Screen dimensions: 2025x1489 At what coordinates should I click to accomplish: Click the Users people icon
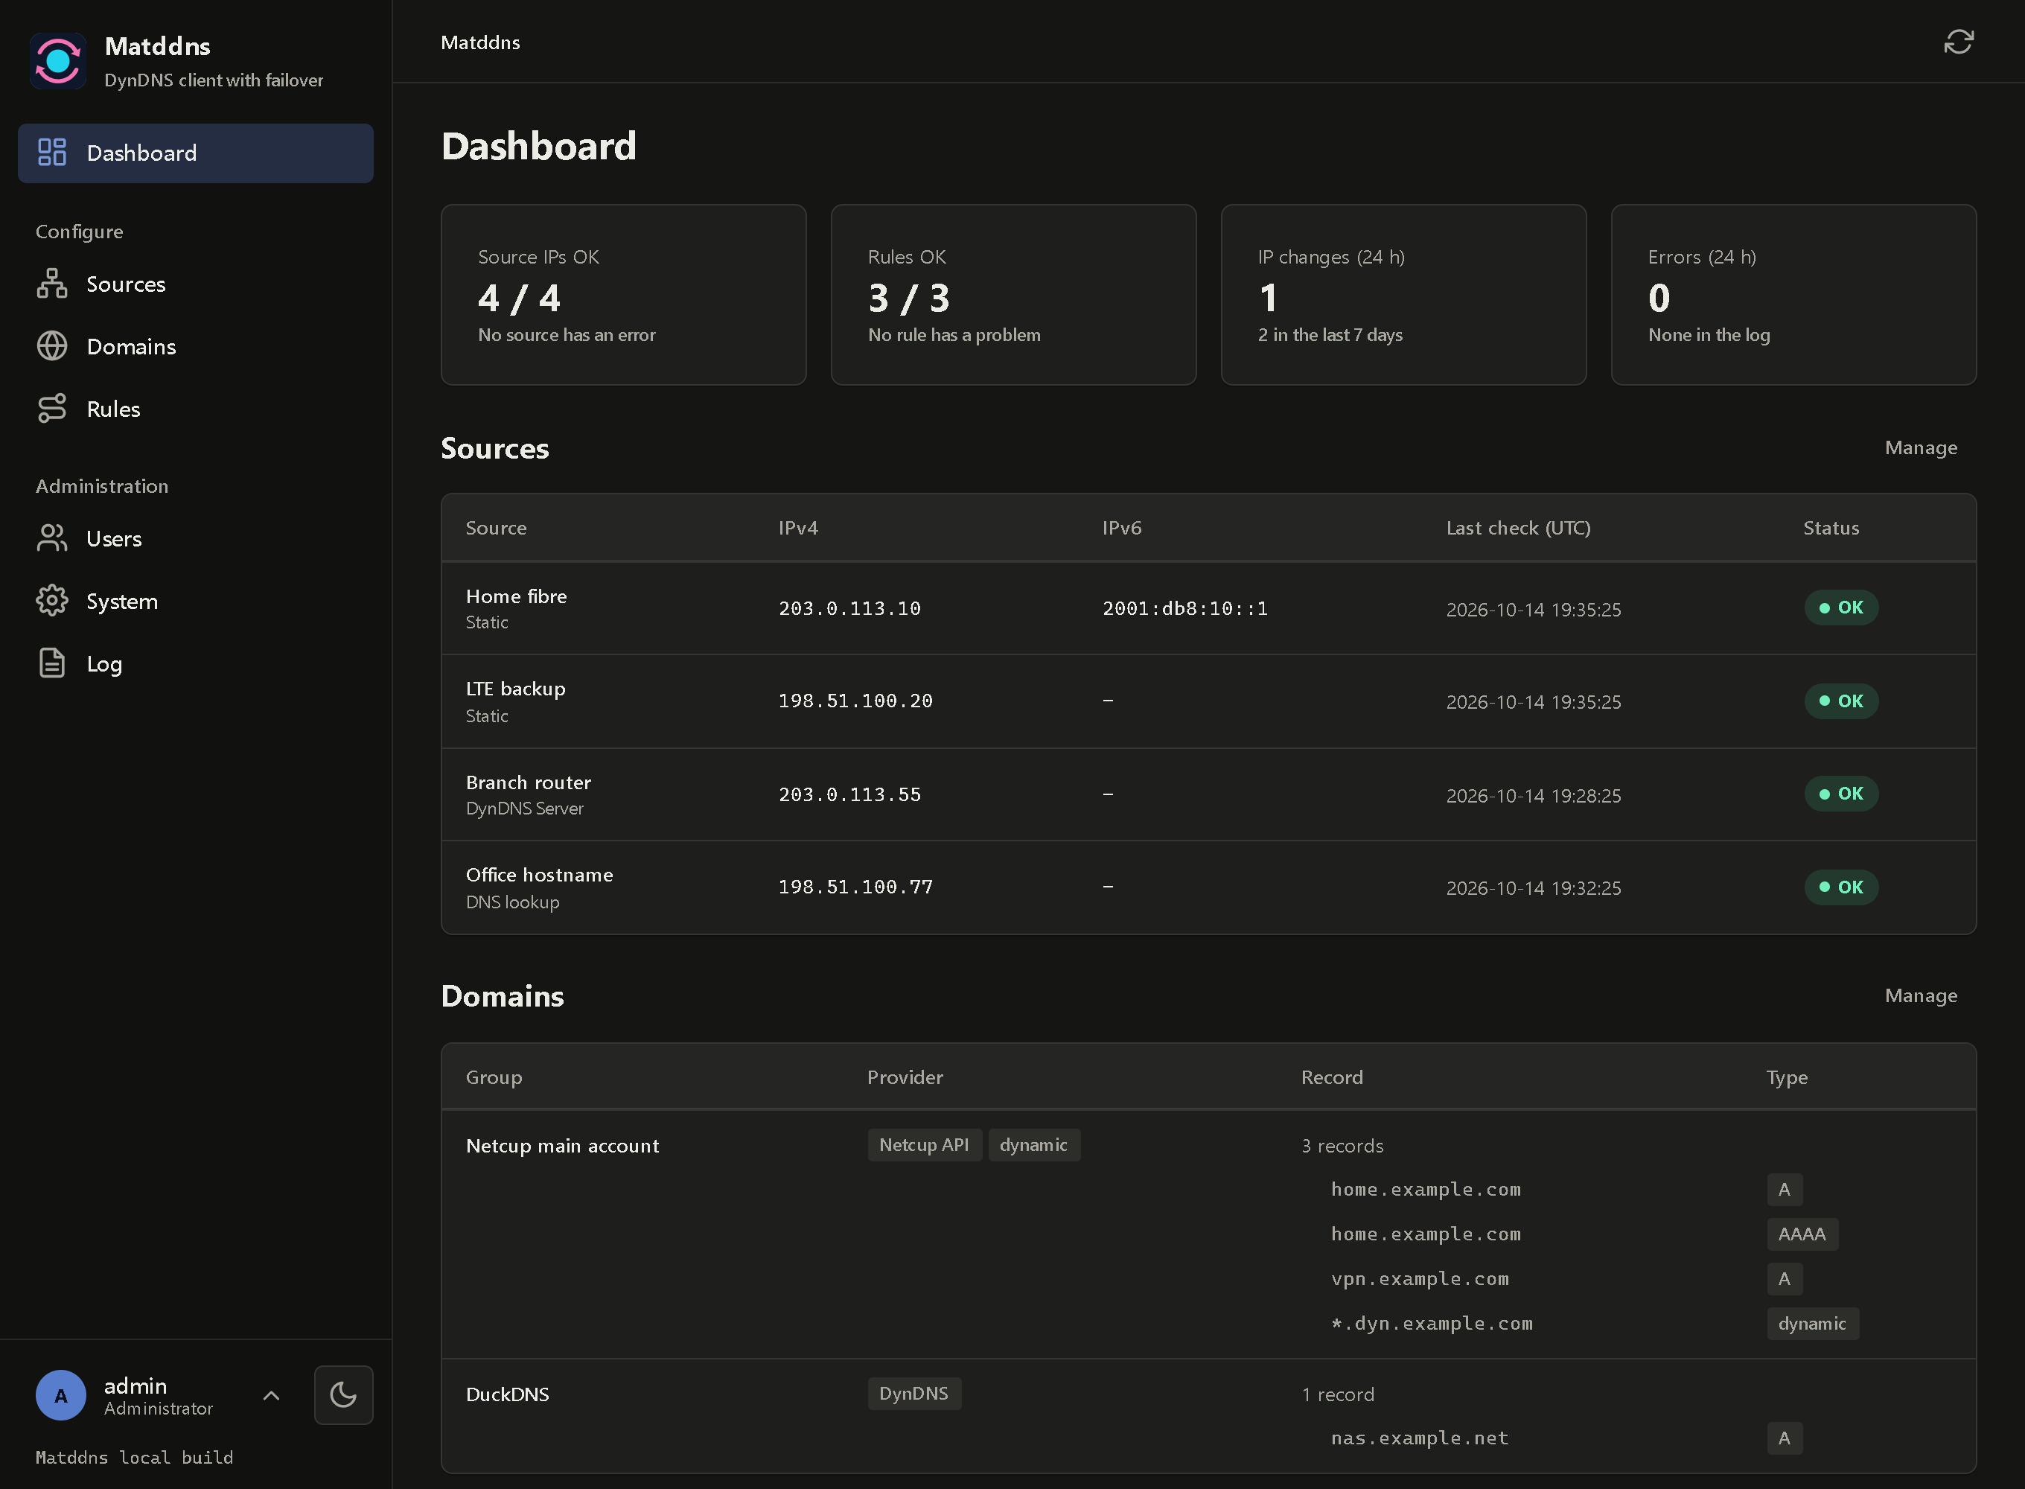tap(52, 538)
